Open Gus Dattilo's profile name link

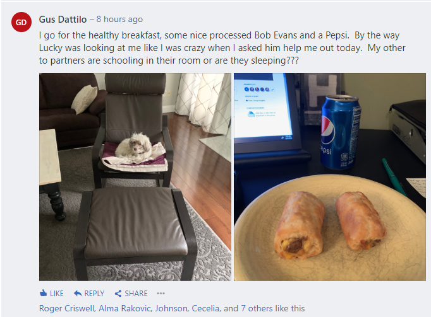[63, 20]
